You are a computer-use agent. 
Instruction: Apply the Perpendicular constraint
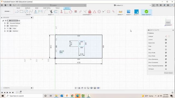click(85, 11)
